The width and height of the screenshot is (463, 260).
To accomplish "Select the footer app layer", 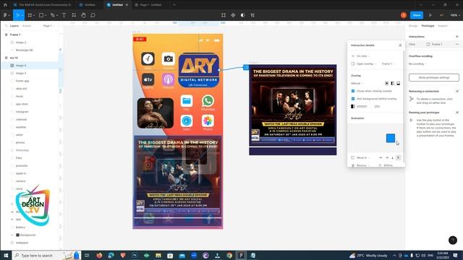I will point(30,81).
